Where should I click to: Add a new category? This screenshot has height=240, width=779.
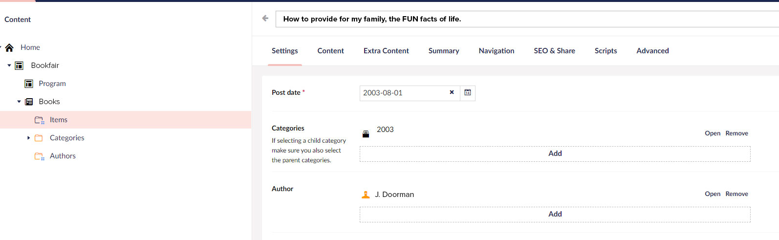pos(555,153)
